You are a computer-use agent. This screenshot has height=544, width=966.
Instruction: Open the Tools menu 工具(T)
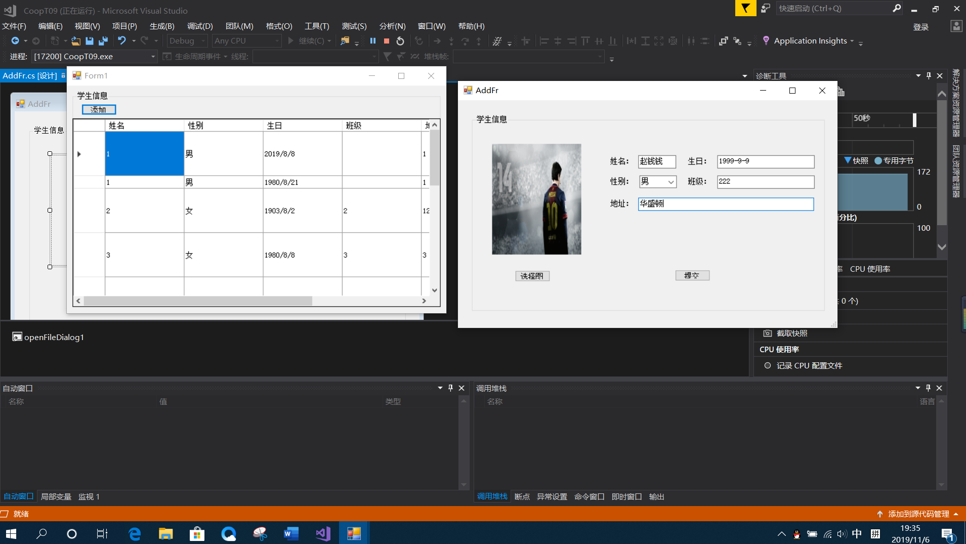[317, 26]
